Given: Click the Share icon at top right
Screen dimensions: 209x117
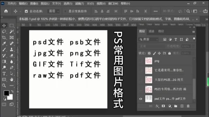Looking at the screenshot, I should pyautogui.click(x=205, y=11).
